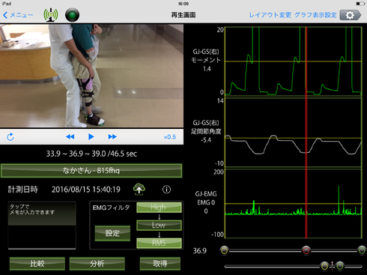
Task: Open the gear settings button
Action: coord(351,15)
